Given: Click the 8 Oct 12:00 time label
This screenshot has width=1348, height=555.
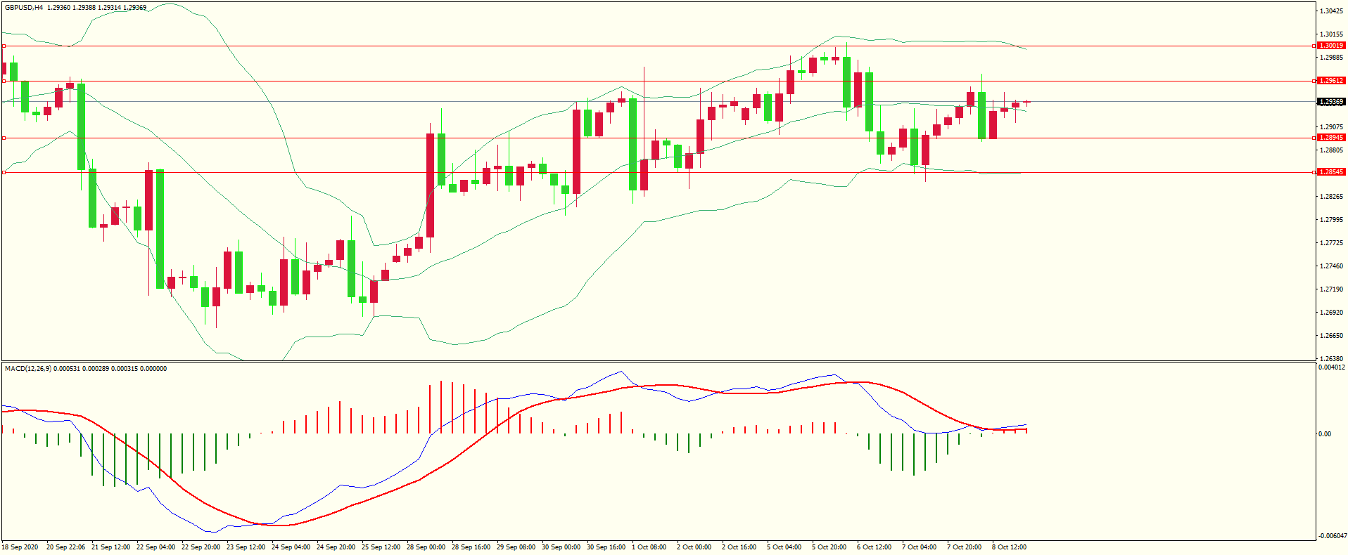Looking at the screenshot, I should coord(1010,547).
